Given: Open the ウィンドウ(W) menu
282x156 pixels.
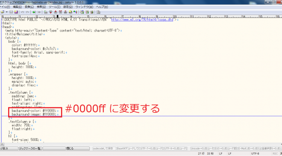Looking at the screenshot, I should [84, 7].
